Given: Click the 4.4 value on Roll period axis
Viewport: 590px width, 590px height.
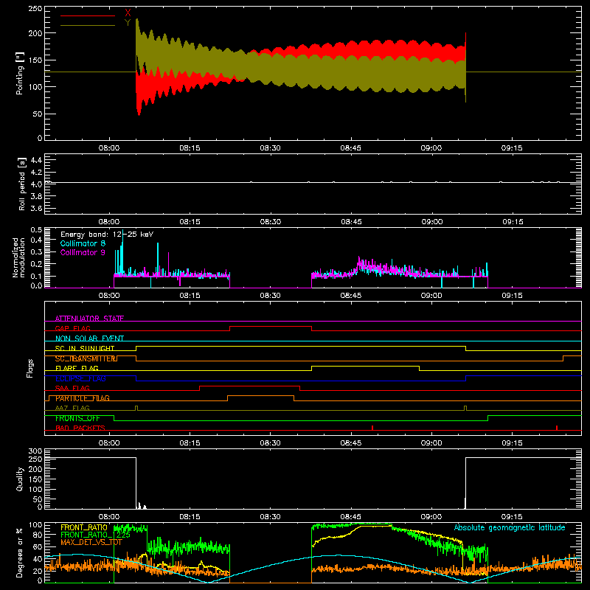Looking at the screenshot, I should coord(36,160).
